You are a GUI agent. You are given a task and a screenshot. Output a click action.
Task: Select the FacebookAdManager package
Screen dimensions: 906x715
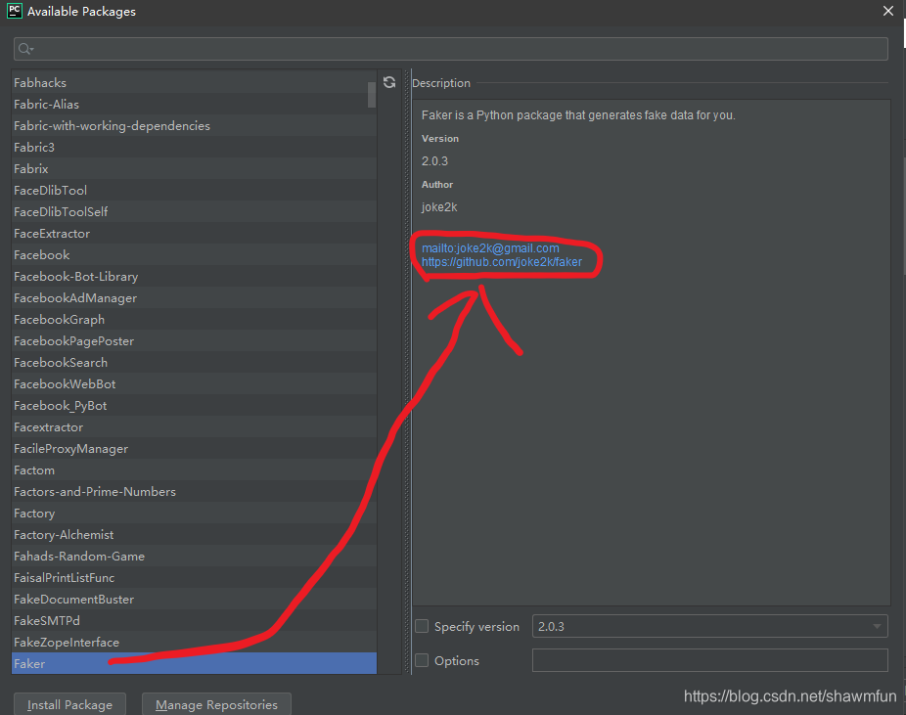[x=194, y=298]
